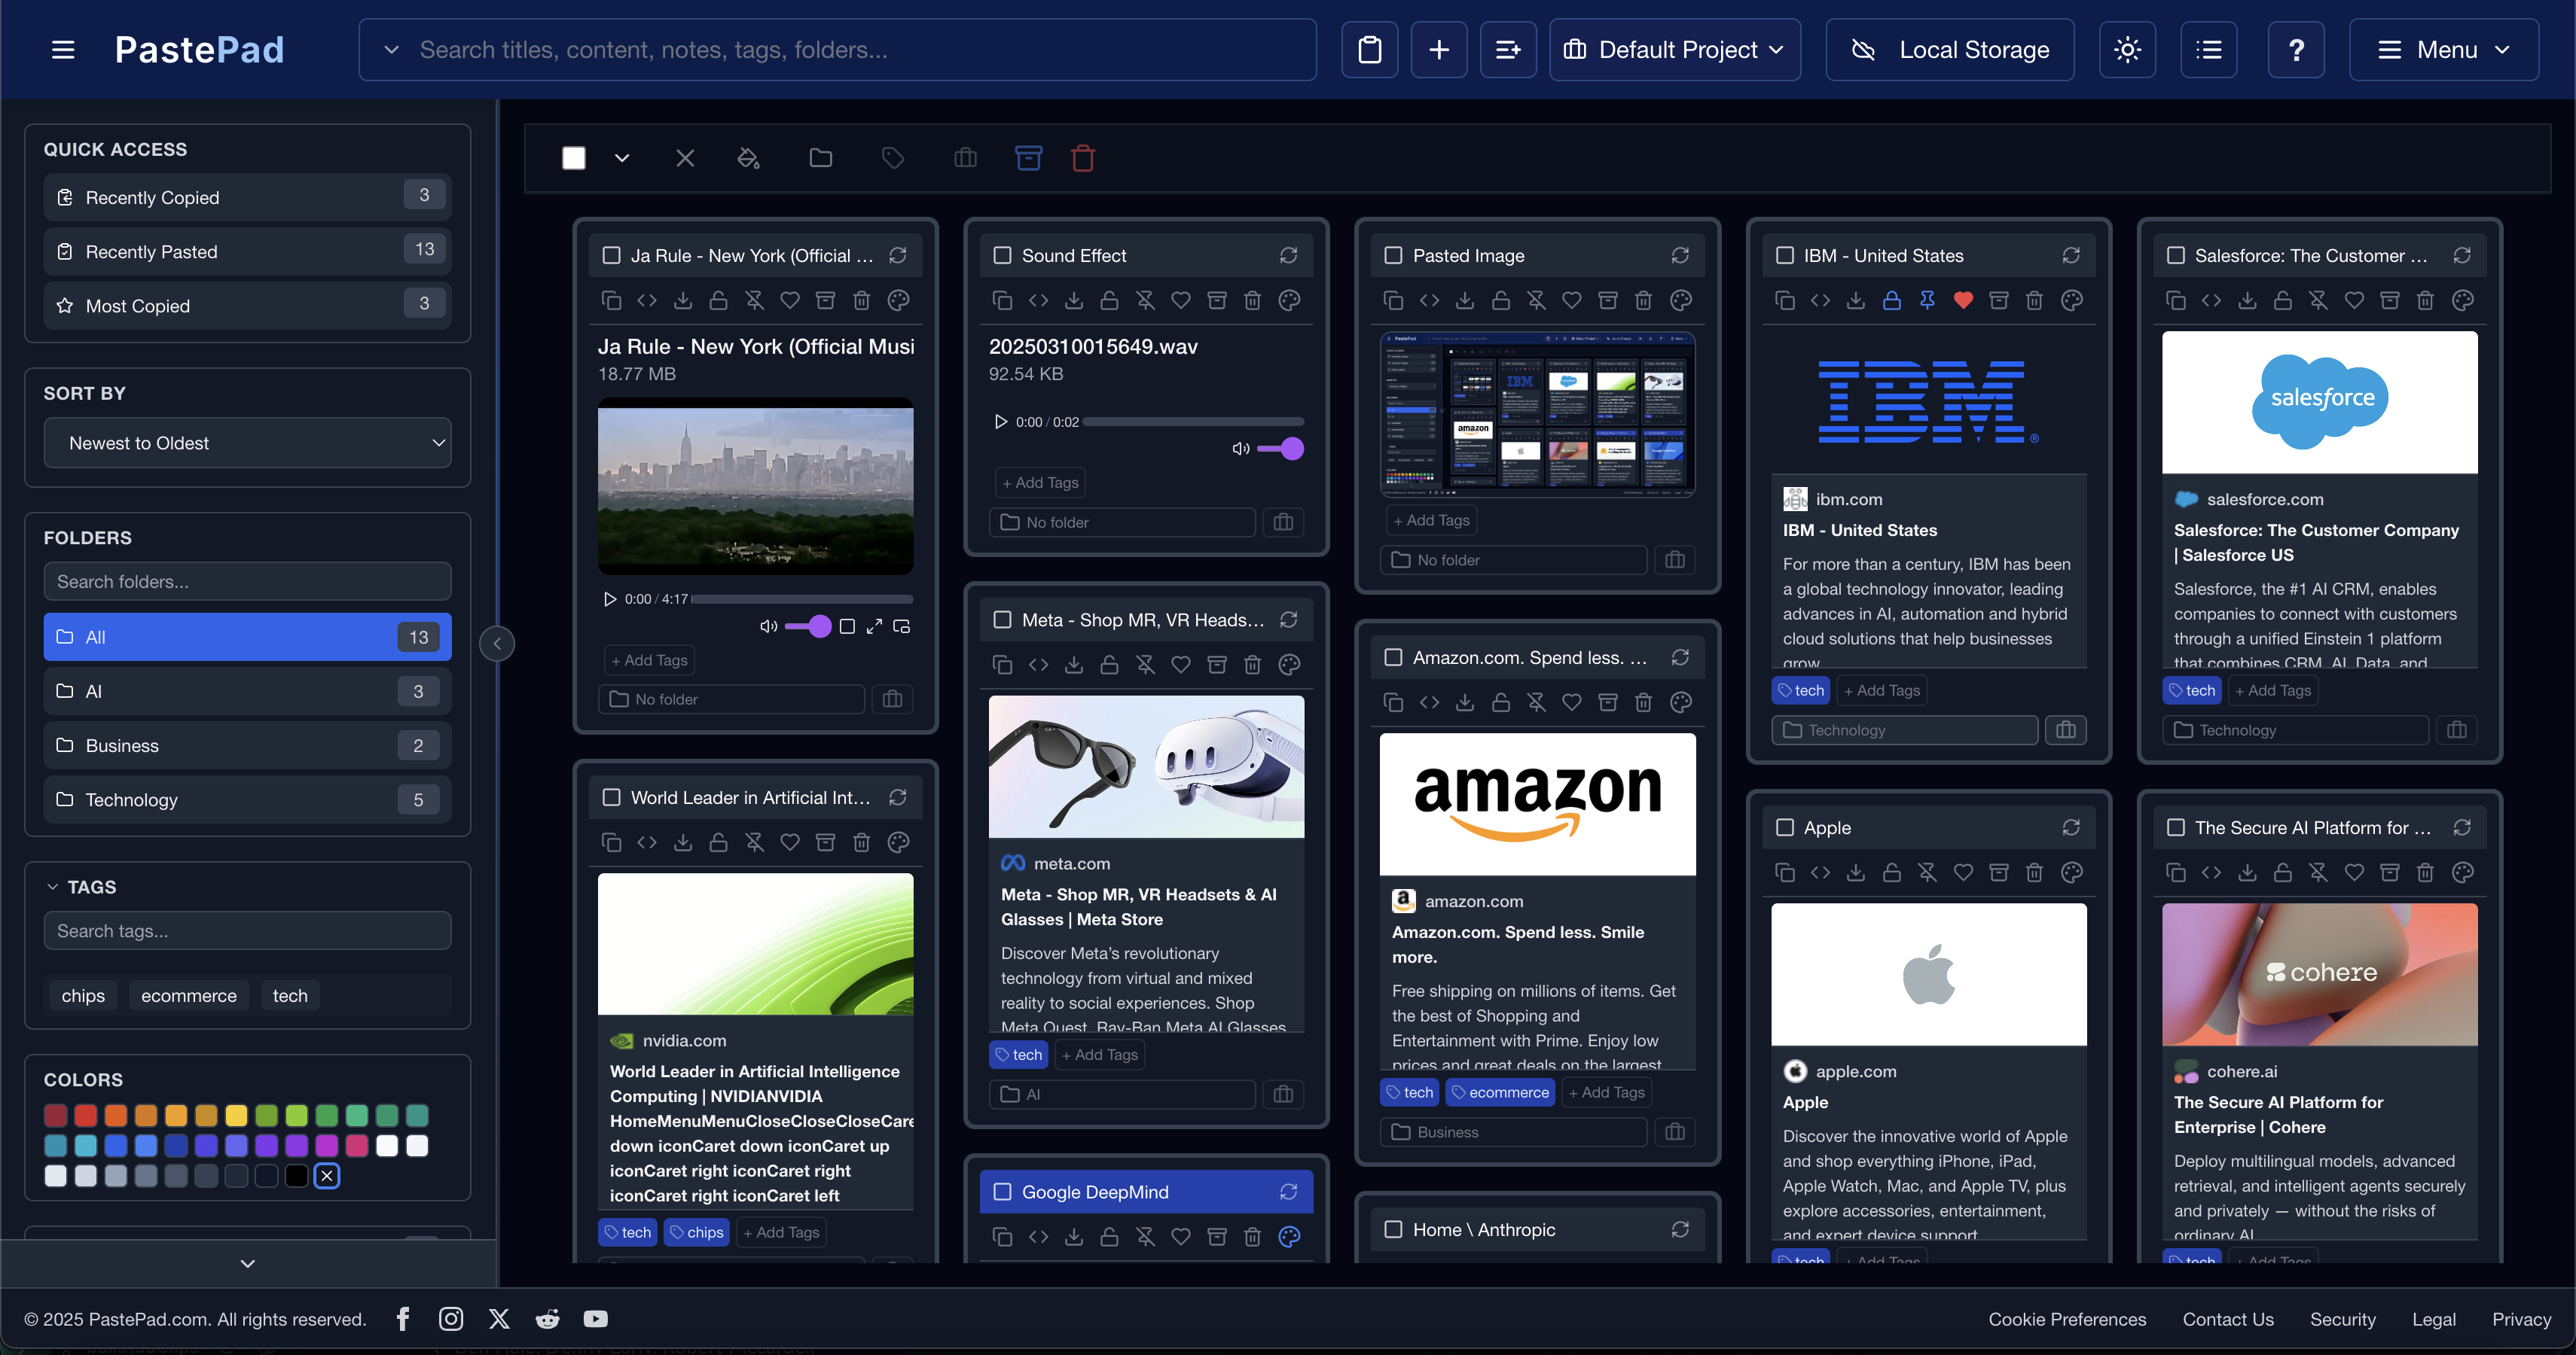Open the search options dropdown chevron
The height and width of the screenshot is (1355, 2576).
pos(391,50)
